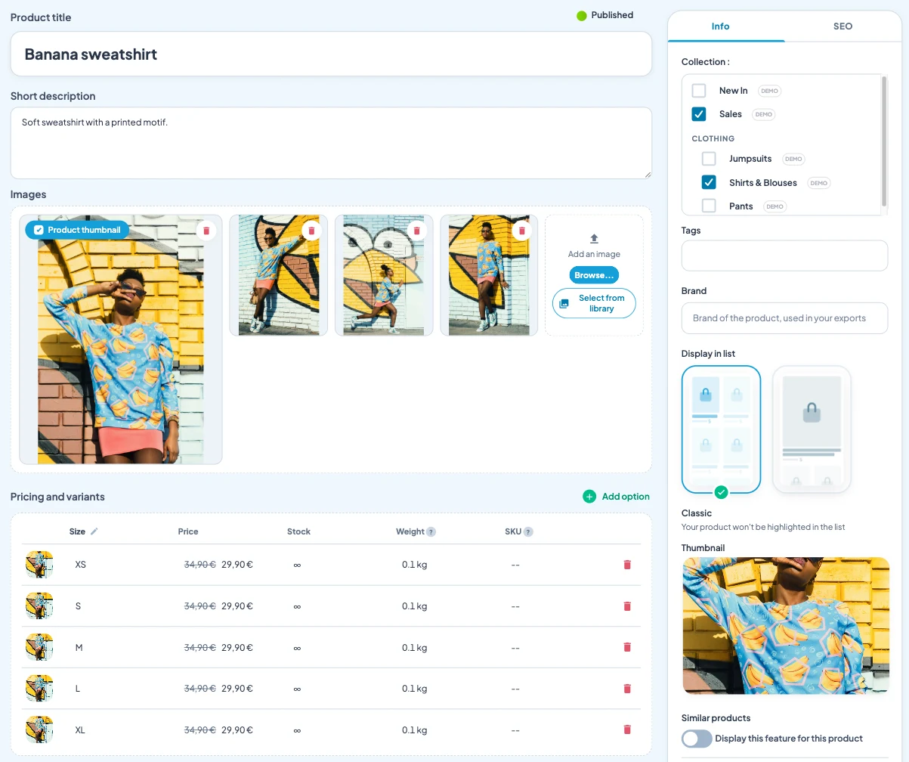This screenshot has width=909, height=762.
Task: Uncheck the Shirts & Blouses collection
Action: 709,182
